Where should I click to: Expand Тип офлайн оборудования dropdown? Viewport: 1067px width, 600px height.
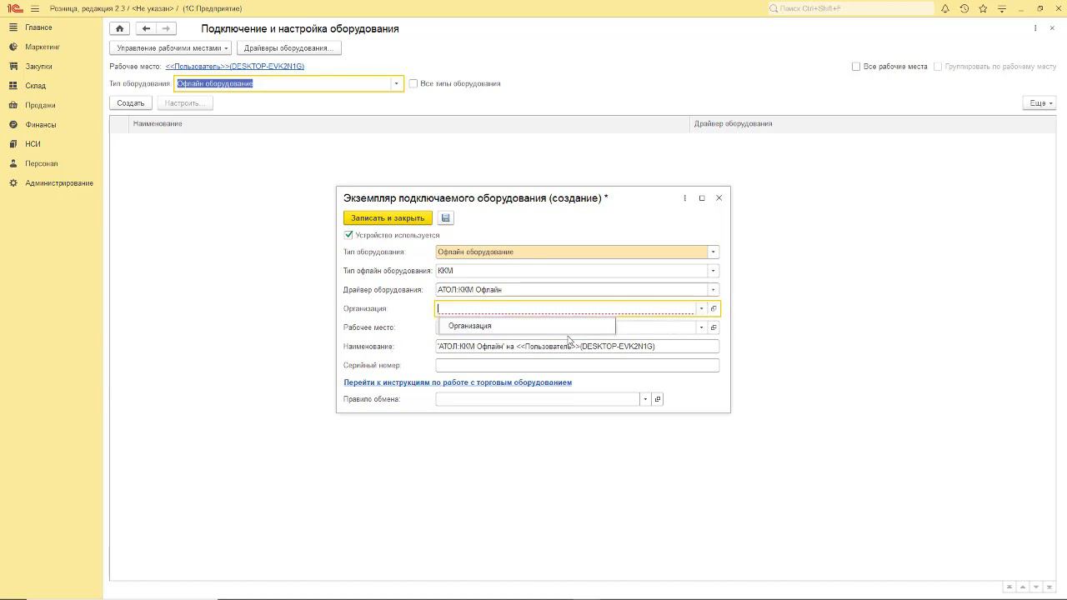point(713,271)
